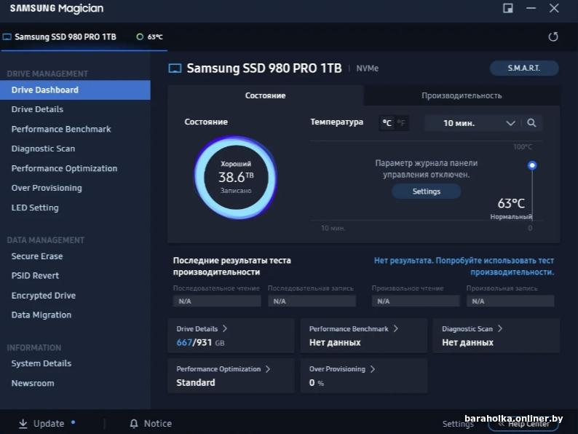
Task: Expand Drive Details card chevron
Action: [x=225, y=328]
